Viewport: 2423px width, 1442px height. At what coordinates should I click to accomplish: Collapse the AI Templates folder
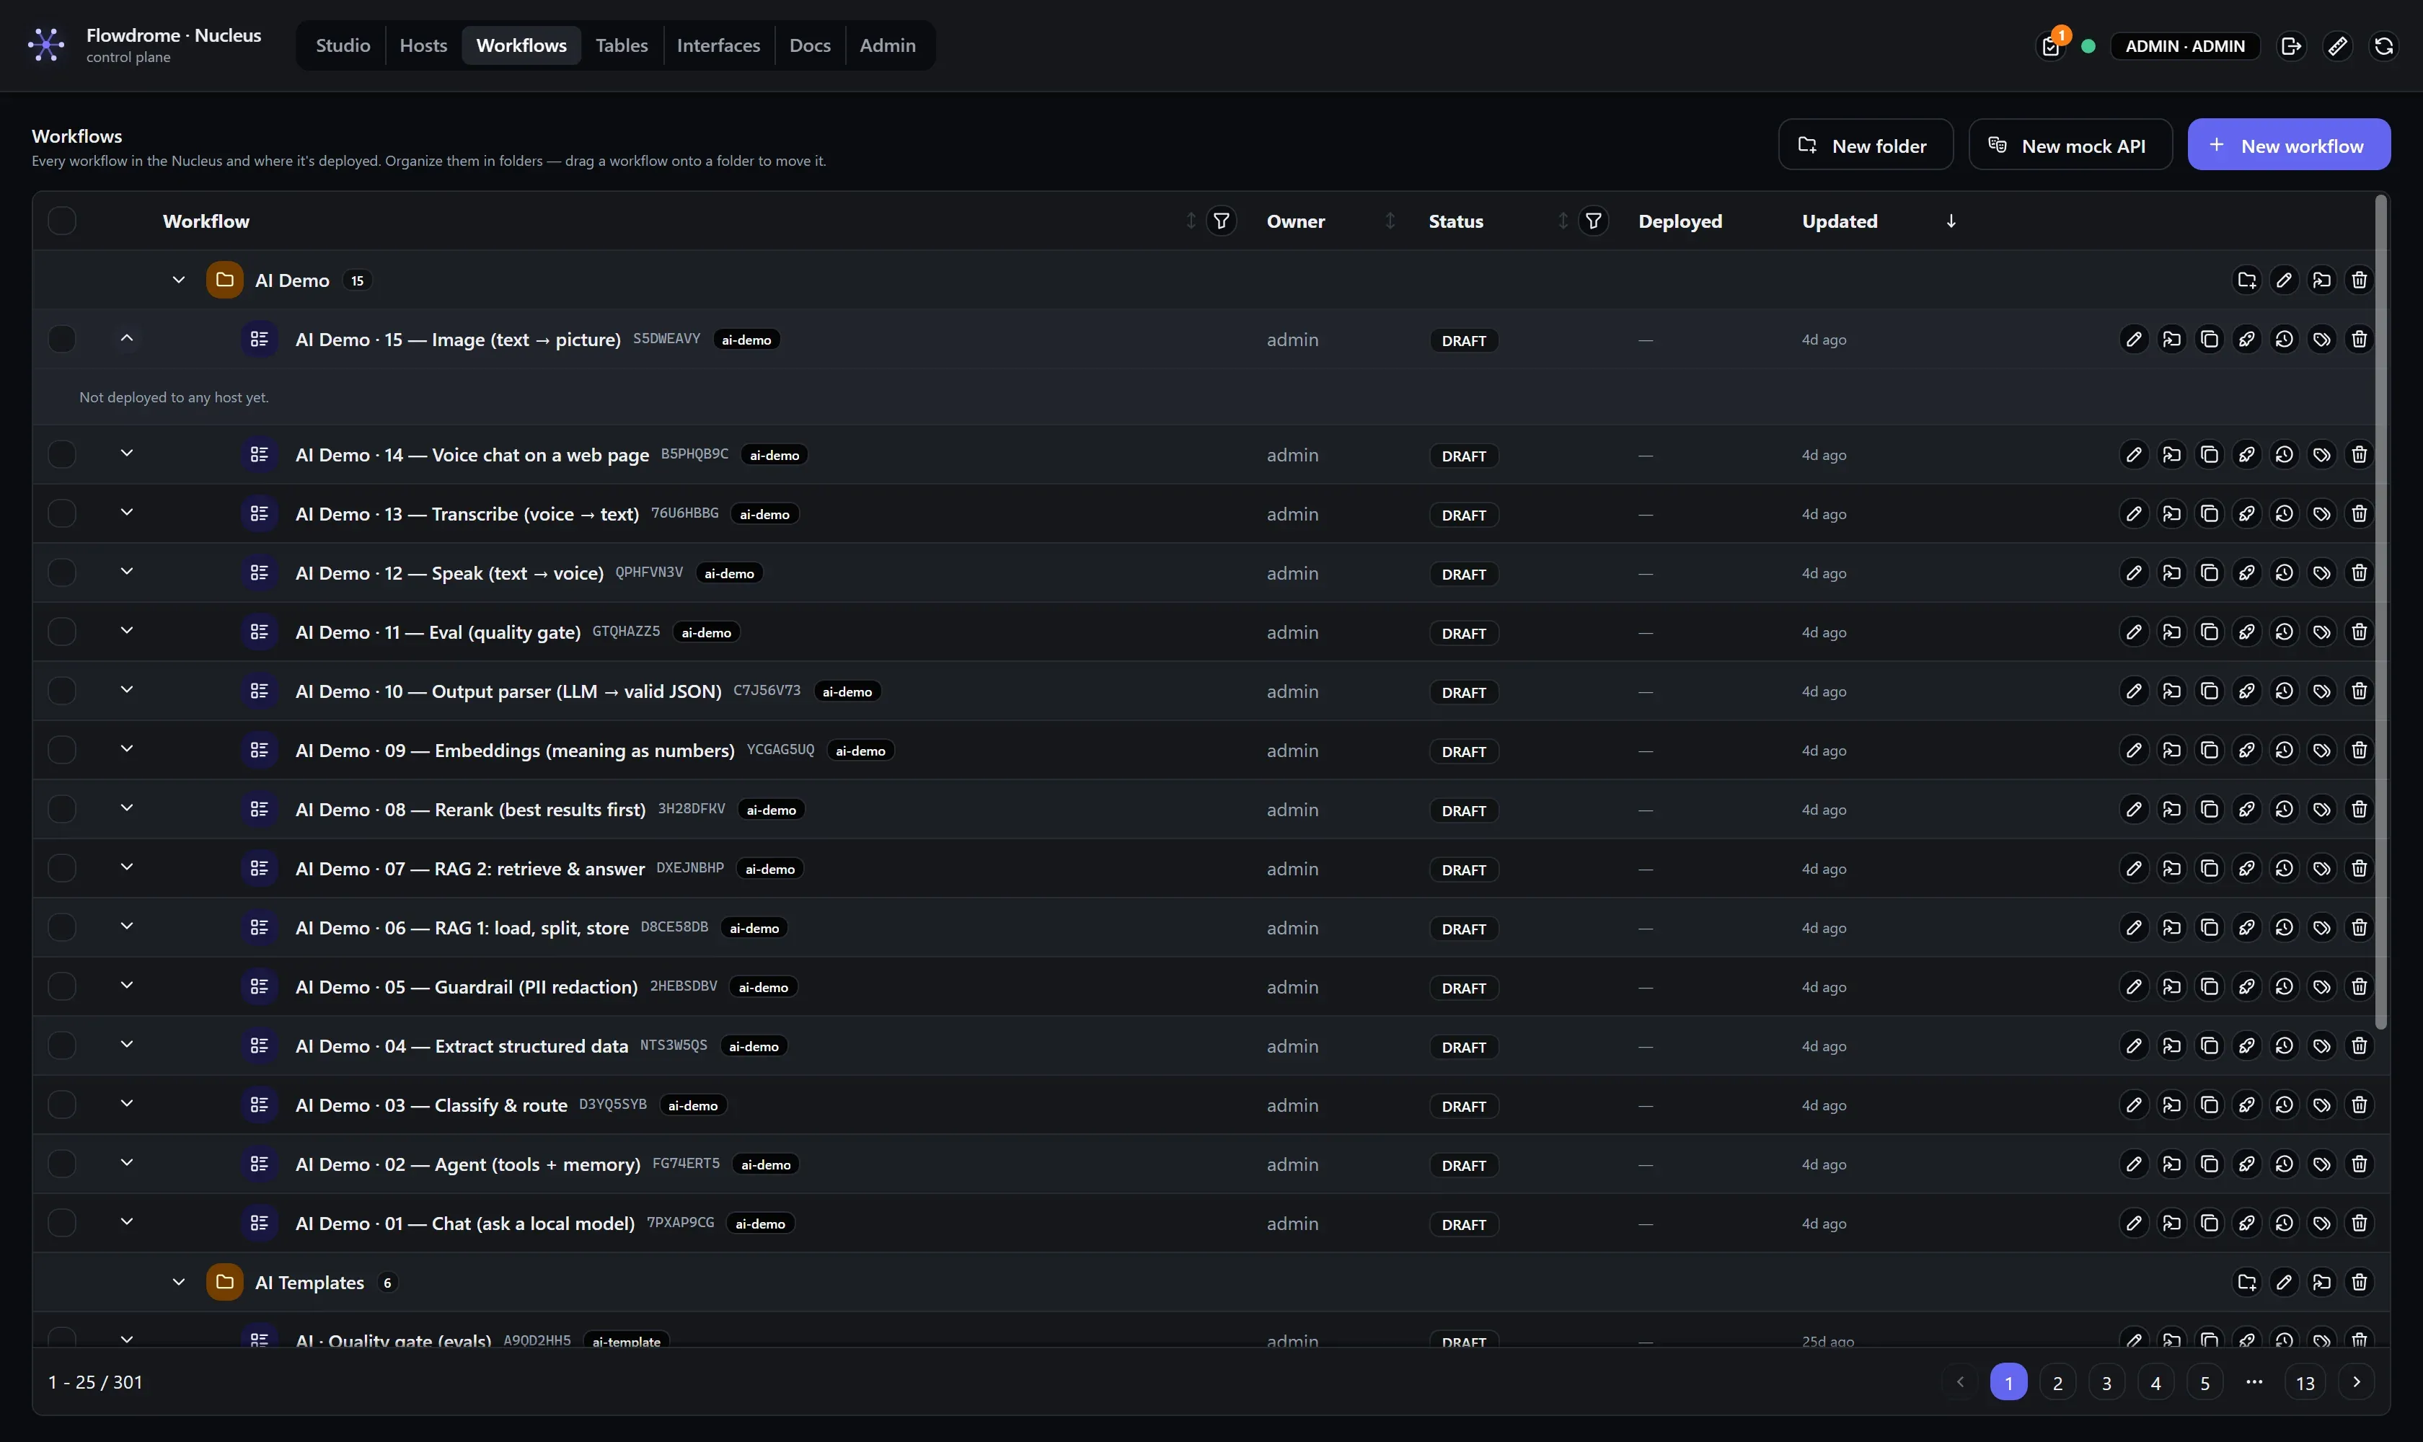(178, 1282)
